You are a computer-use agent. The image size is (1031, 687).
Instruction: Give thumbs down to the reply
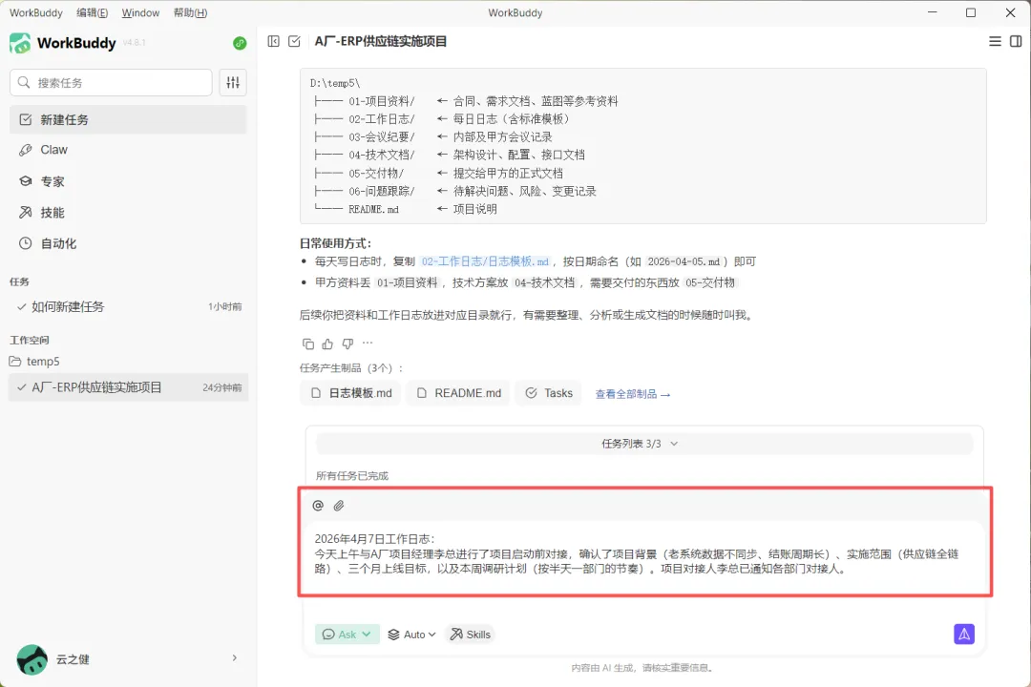click(347, 343)
